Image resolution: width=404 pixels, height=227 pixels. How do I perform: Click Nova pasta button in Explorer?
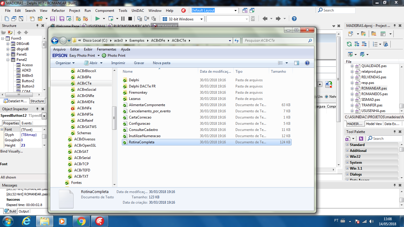click(161, 63)
